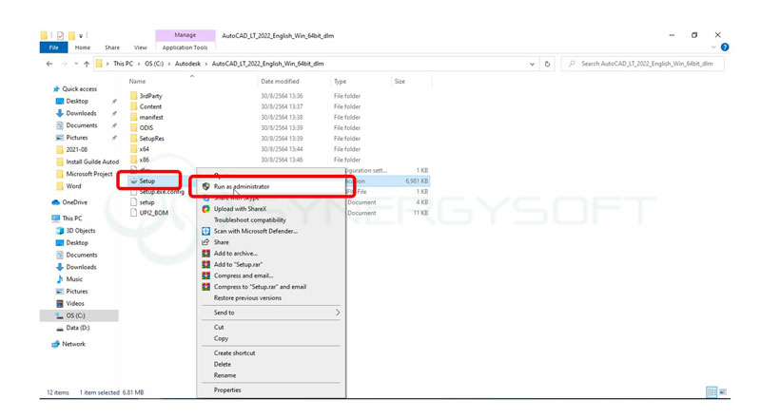This screenshot has width=761, height=418.
Task: Click the search box for this folder
Action: 647,64
